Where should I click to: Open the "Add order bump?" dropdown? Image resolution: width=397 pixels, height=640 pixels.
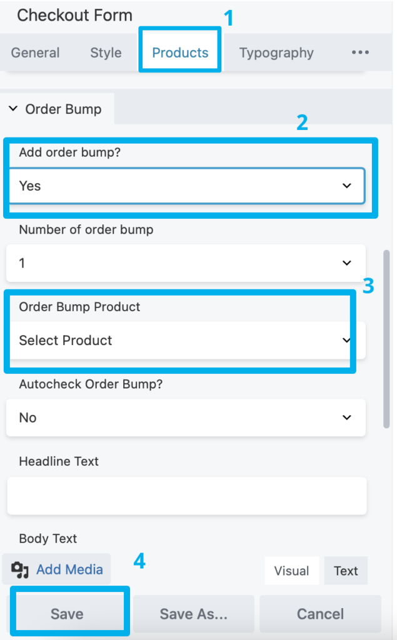186,186
